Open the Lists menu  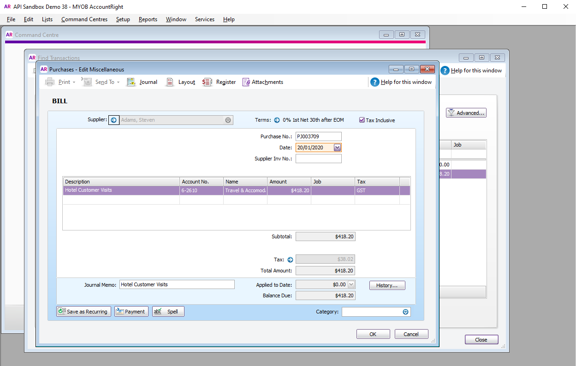click(x=47, y=19)
